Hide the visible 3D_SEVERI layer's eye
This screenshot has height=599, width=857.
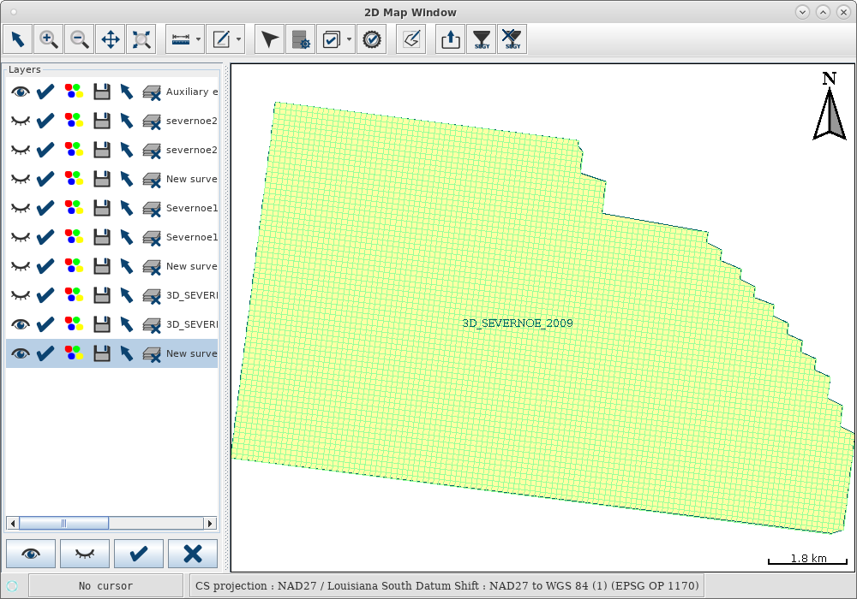click(21, 324)
